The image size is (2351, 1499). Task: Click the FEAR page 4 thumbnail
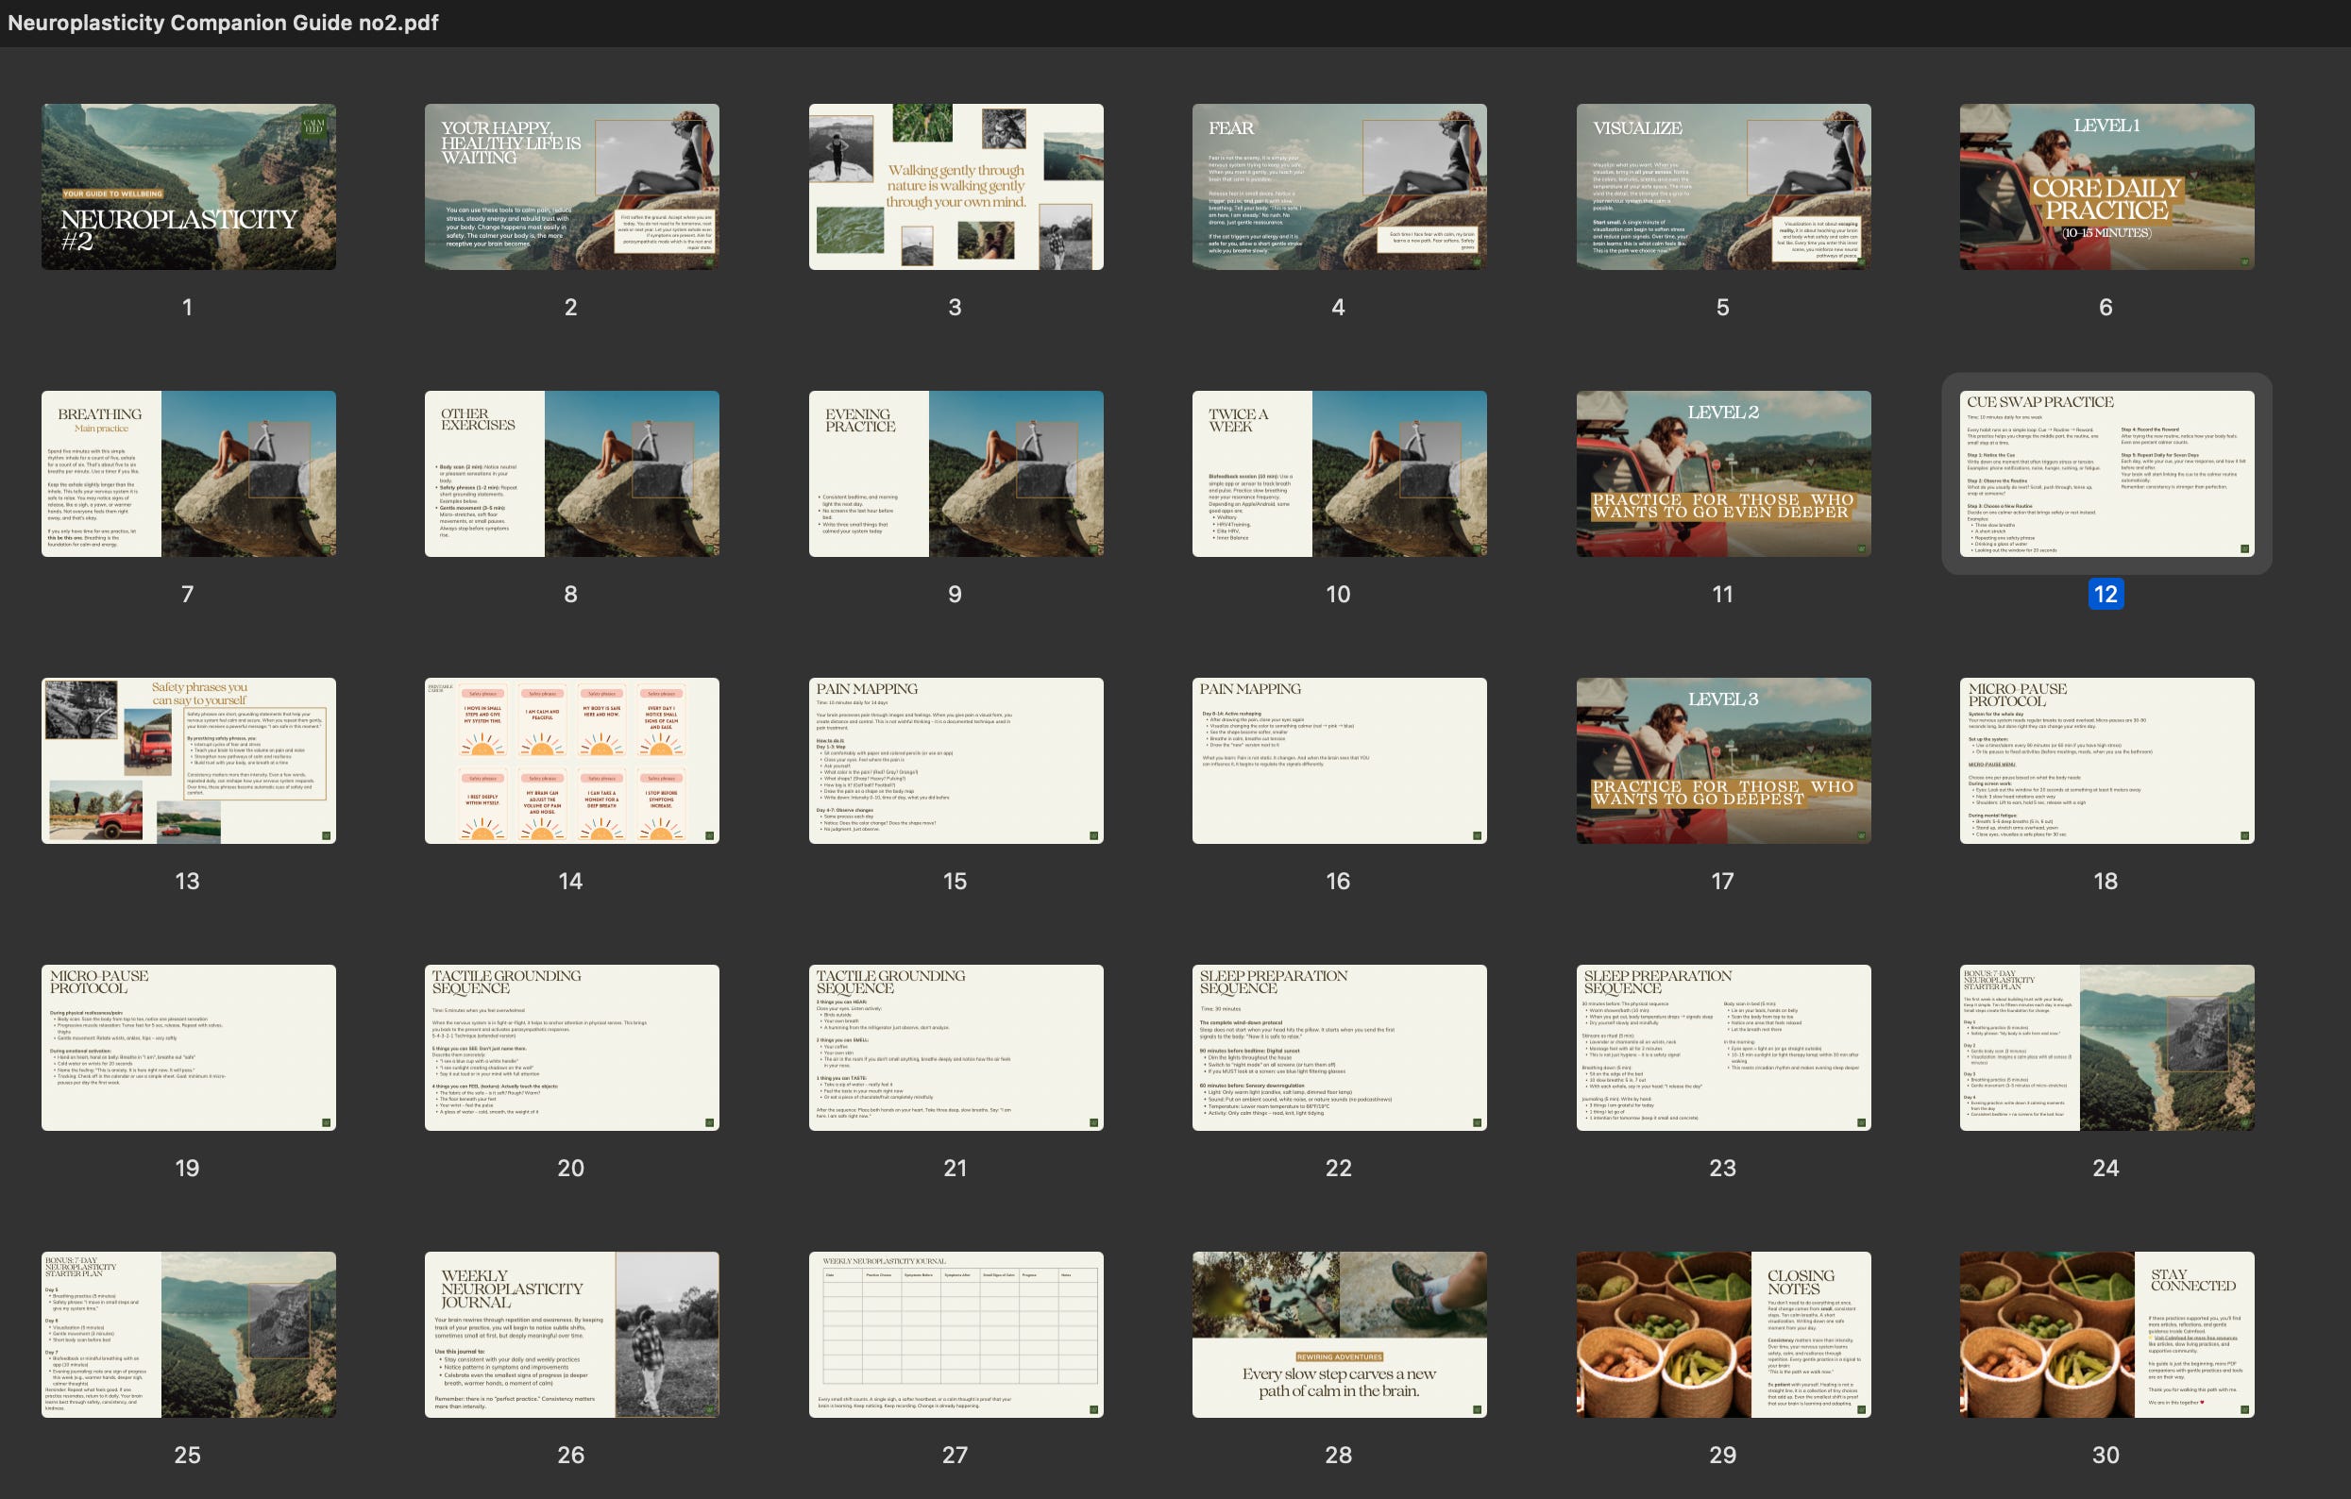(x=1339, y=186)
